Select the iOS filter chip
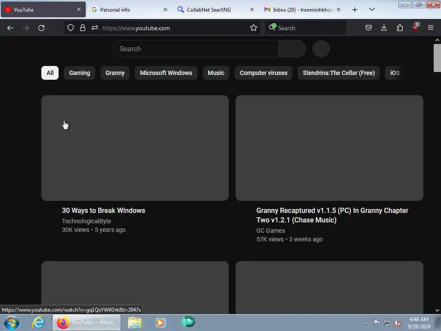The image size is (441, 331). 394,73
